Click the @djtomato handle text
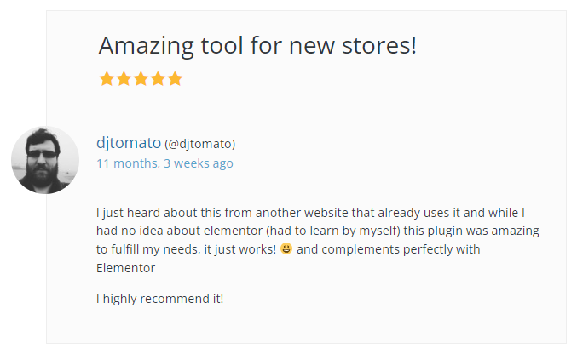The width and height of the screenshot is (577, 354). (x=199, y=144)
